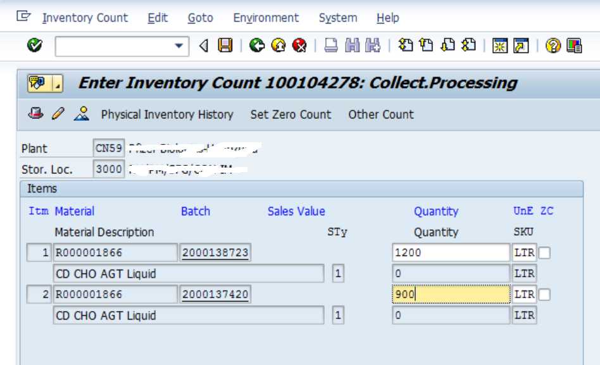Click material R000001866 in item 1
The height and width of the screenshot is (365, 600).
click(115, 252)
